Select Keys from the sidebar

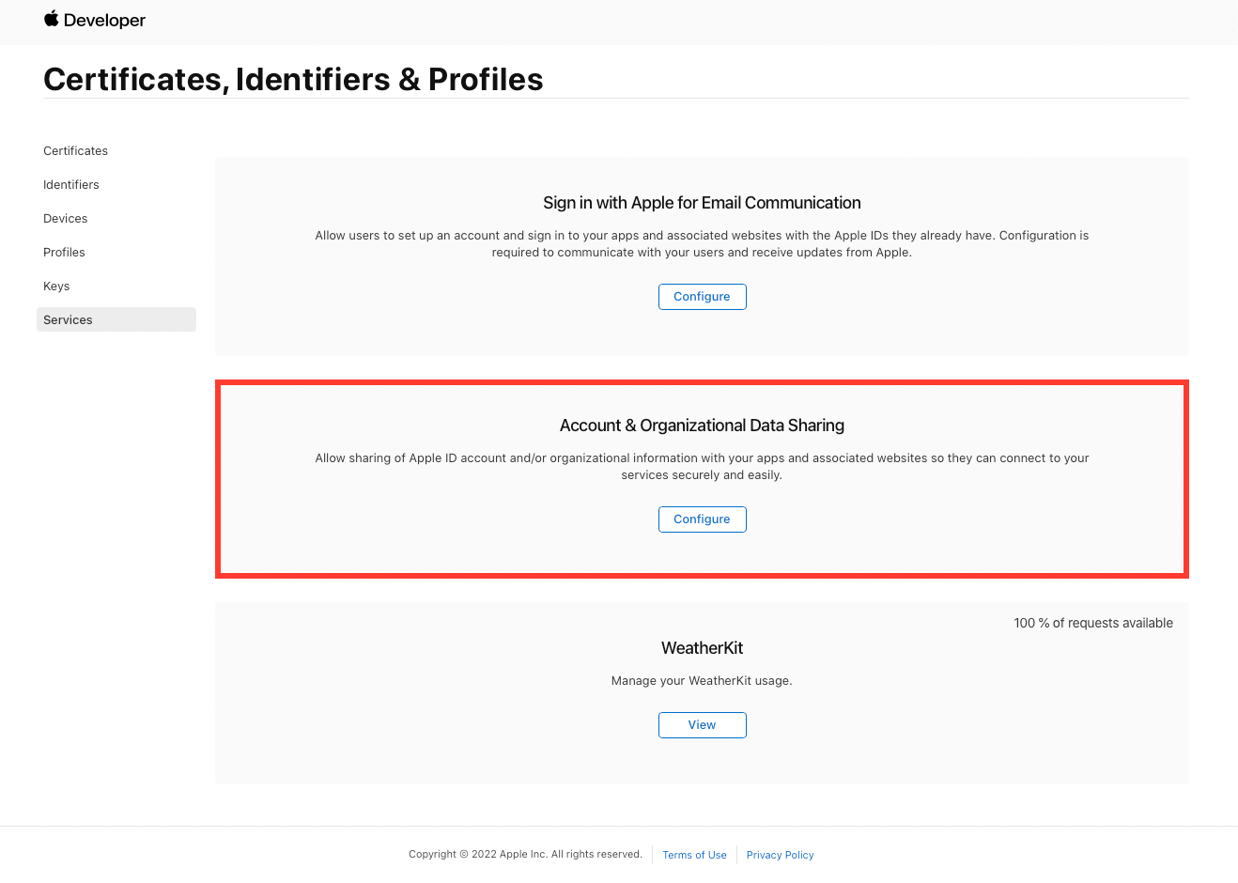[x=55, y=286]
